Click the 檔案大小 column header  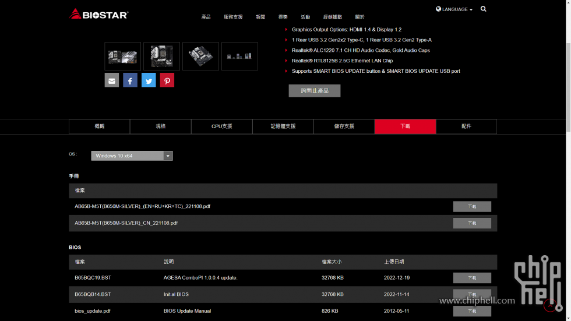click(x=332, y=262)
